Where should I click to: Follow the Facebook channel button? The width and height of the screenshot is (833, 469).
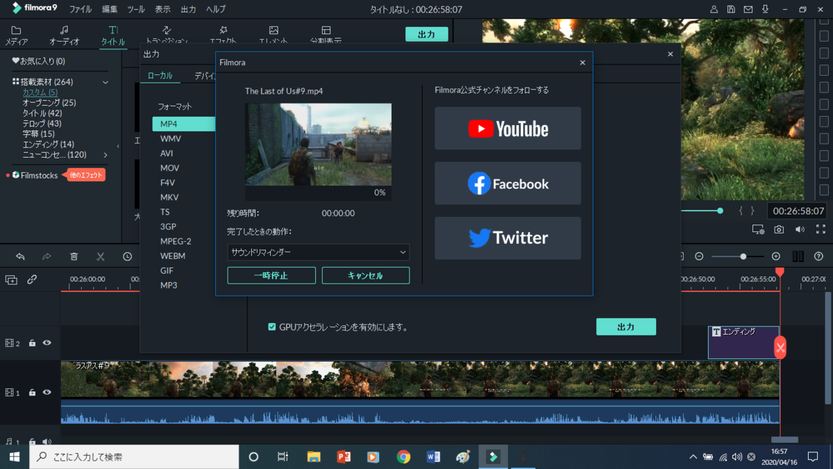pos(508,183)
